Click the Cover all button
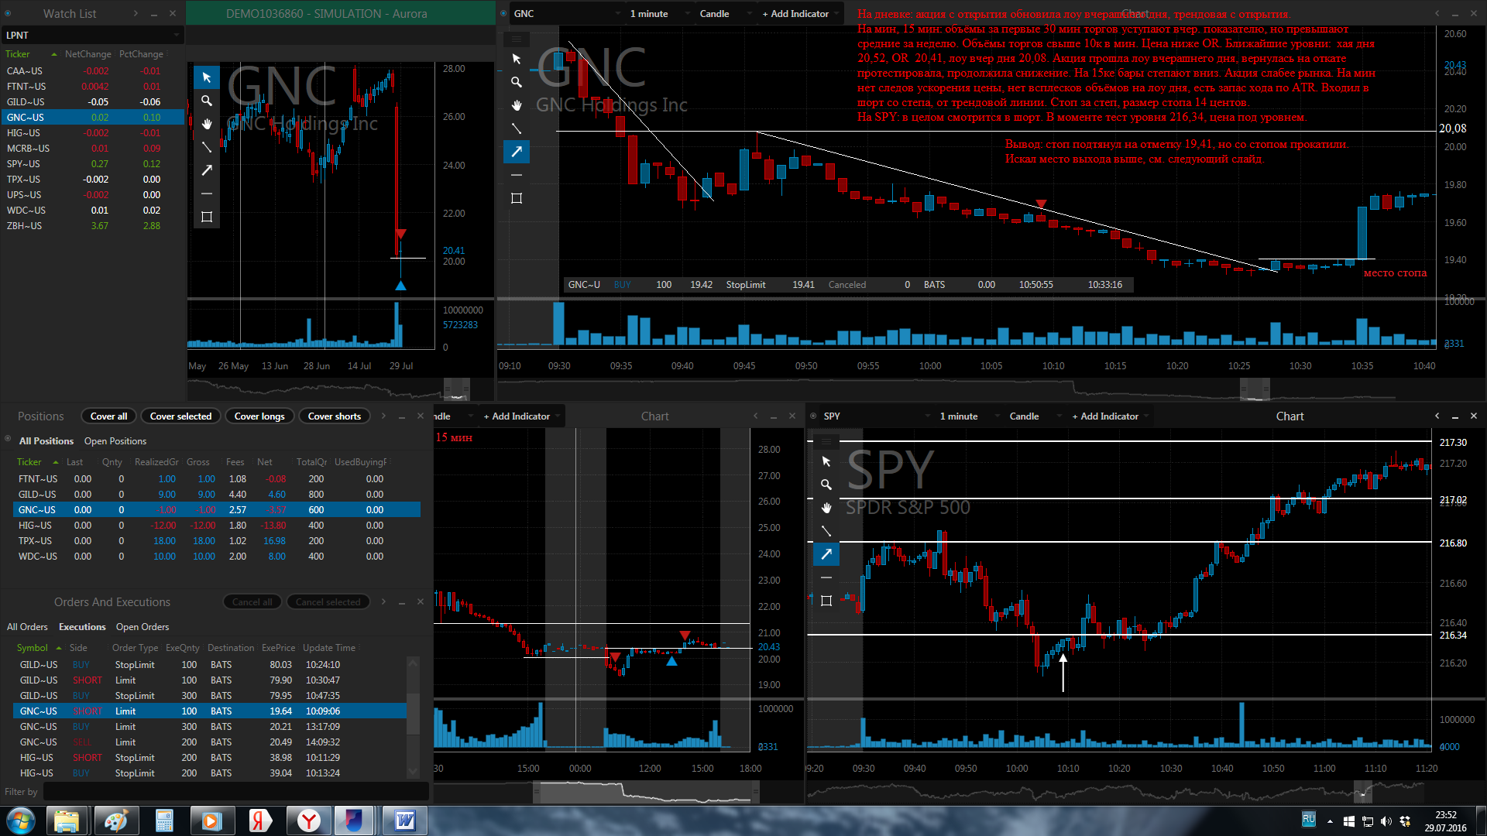Viewport: 1487px width, 836px height. (x=108, y=416)
